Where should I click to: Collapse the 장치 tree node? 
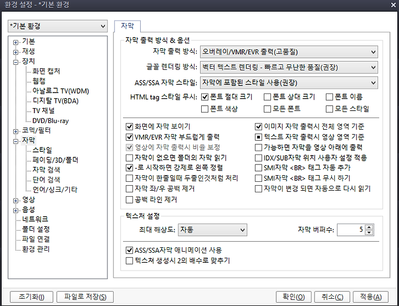click(16, 62)
